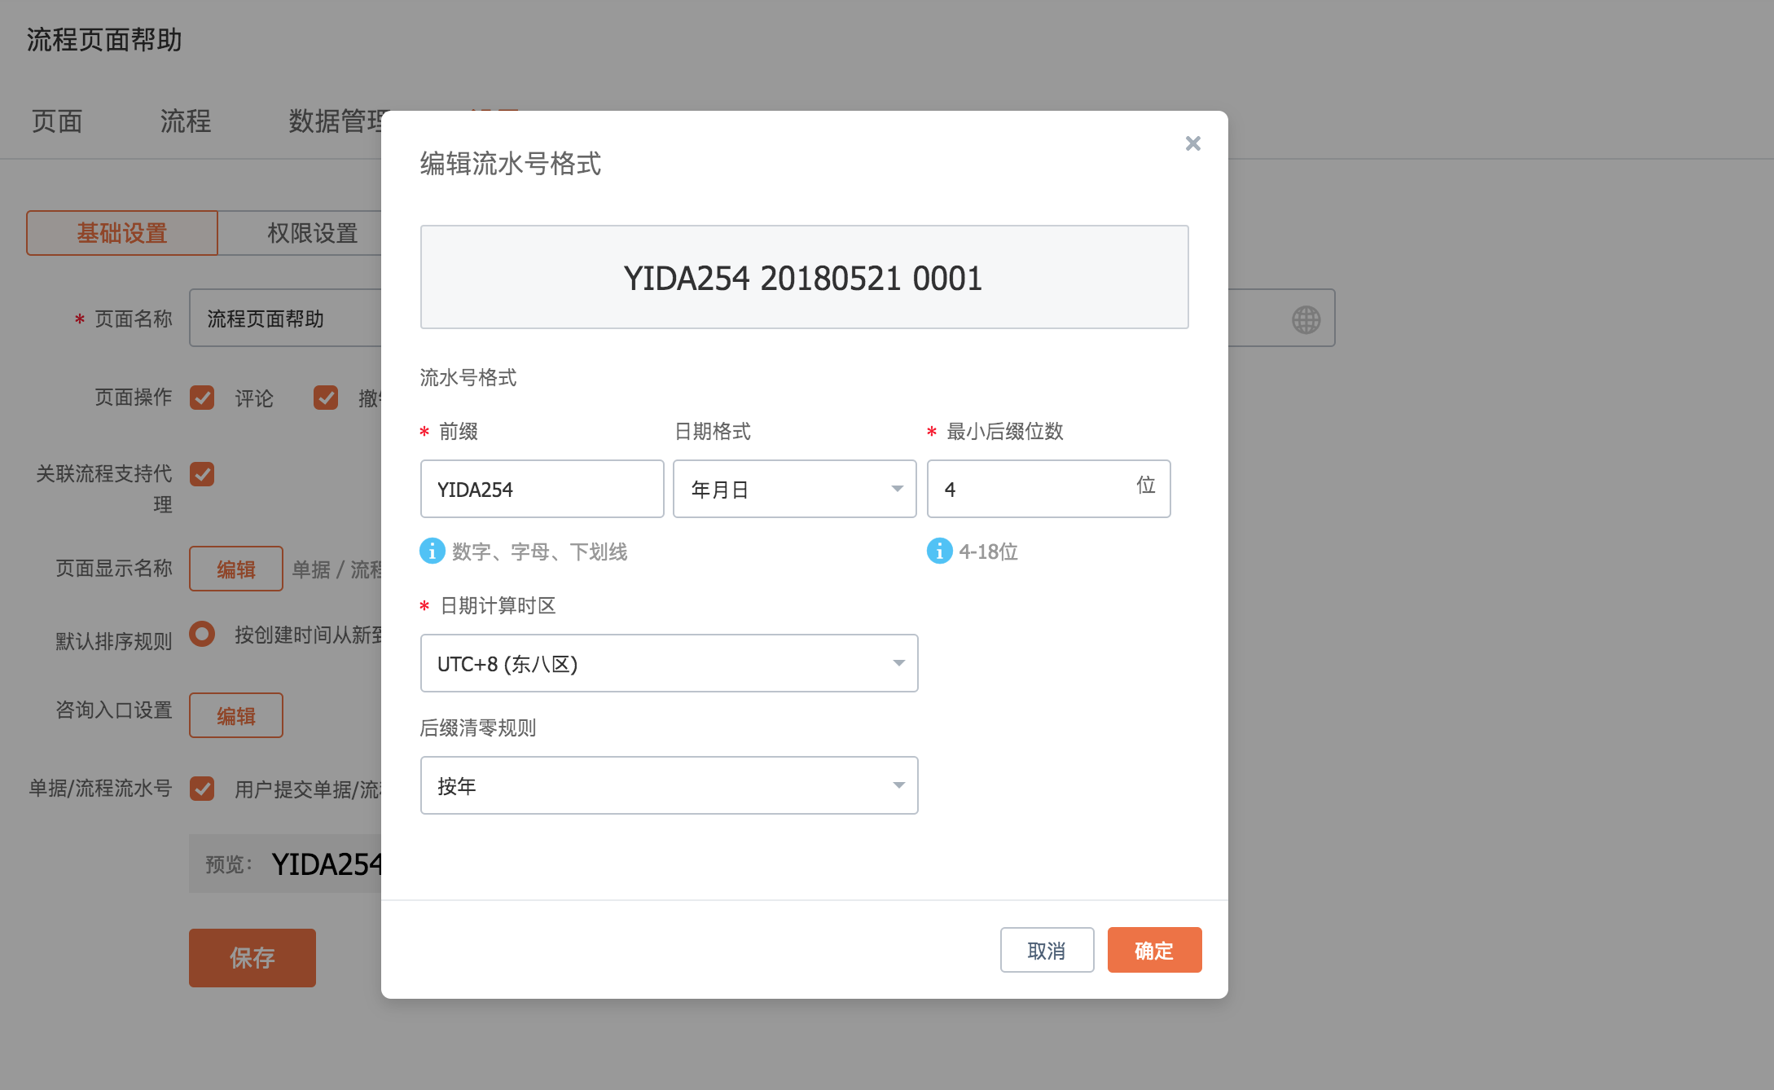Click the 确定 confirm button
1774x1090 pixels.
1153,950
